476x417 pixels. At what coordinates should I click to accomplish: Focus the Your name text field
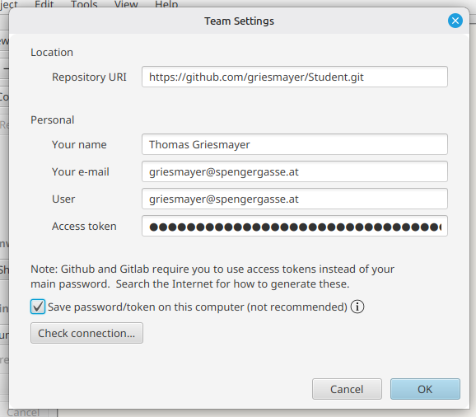tap(295, 144)
